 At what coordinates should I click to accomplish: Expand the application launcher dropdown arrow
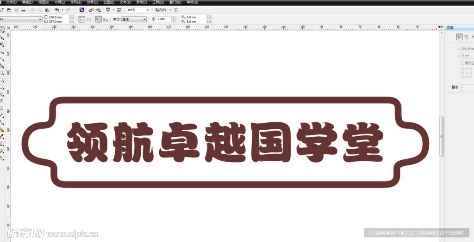click(114, 10)
